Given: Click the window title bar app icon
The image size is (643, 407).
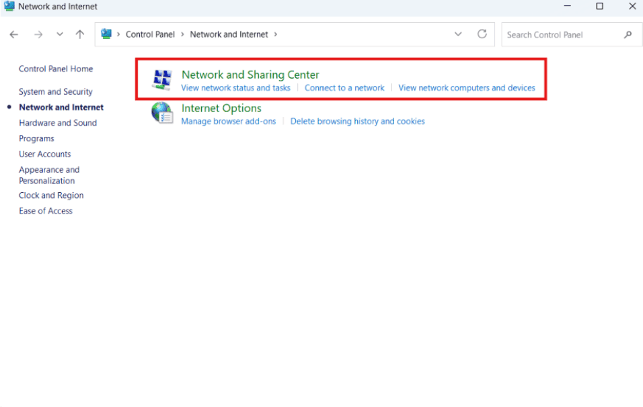Looking at the screenshot, I should click(9, 6).
